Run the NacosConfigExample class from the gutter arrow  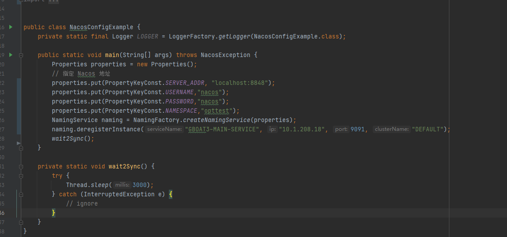(x=11, y=27)
